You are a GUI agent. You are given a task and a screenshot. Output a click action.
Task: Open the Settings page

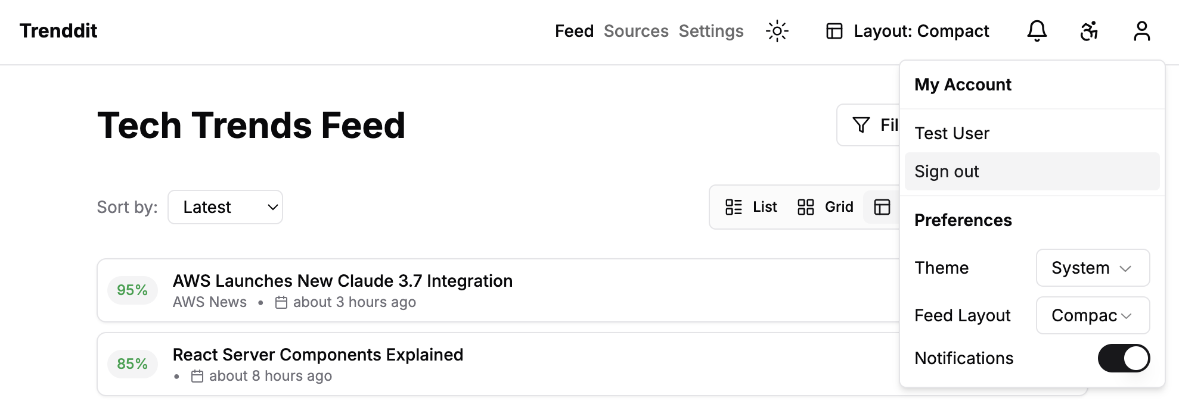711,31
